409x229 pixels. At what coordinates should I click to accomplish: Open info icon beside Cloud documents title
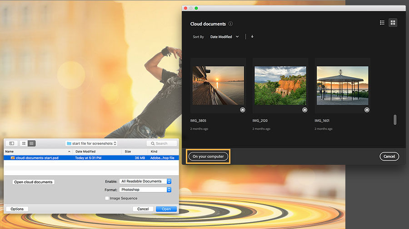pos(230,24)
